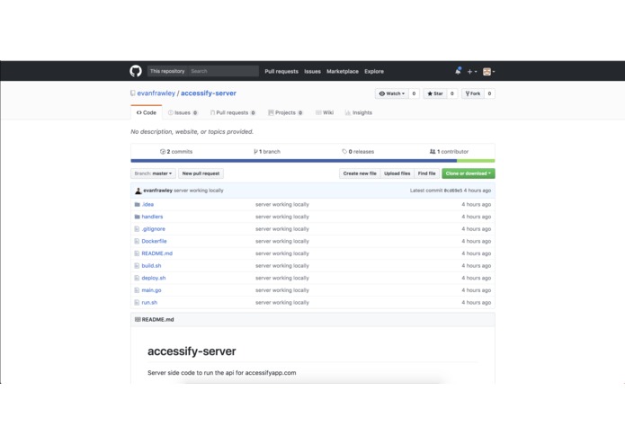
Task: Click the README book icon in header
Action: coord(138,319)
